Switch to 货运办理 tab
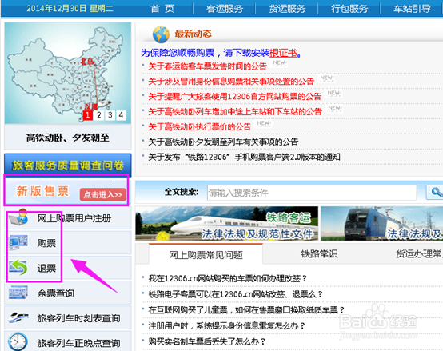The image size is (443, 351). 419,254
